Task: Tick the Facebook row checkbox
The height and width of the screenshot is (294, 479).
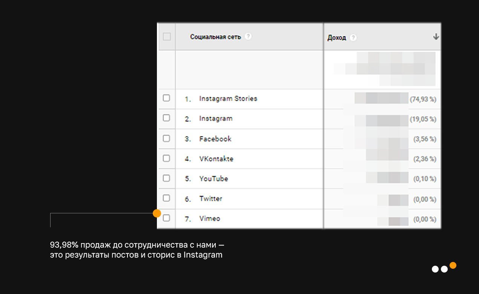Action: (166, 138)
